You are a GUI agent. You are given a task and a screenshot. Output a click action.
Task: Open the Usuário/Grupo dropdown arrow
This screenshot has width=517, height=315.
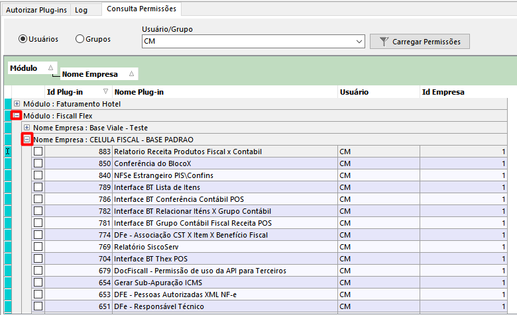pos(359,42)
